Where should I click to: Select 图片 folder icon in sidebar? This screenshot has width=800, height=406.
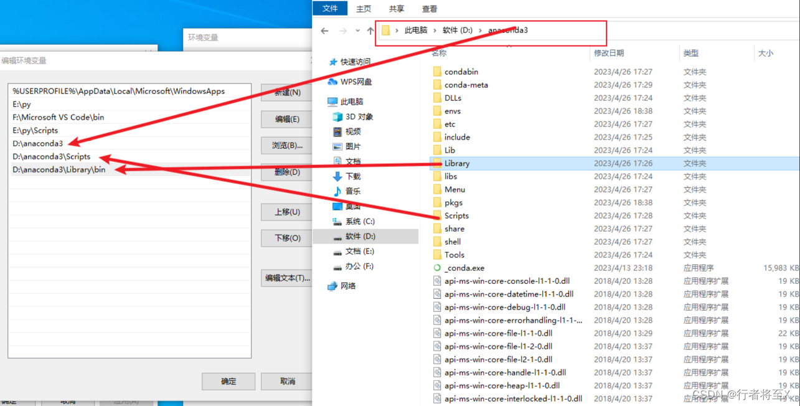(x=337, y=146)
